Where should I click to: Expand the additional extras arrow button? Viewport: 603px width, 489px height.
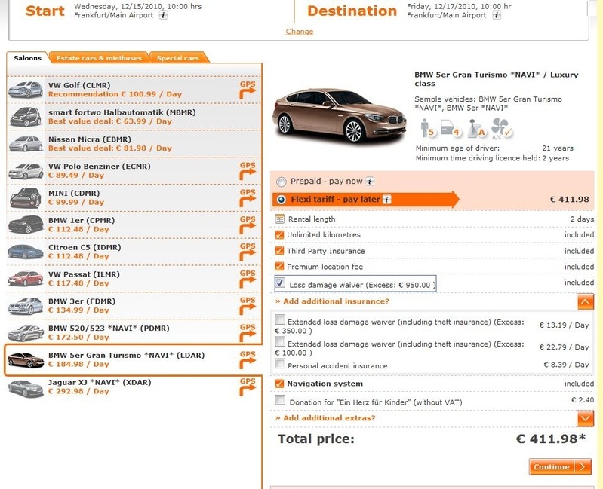coord(585,418)
